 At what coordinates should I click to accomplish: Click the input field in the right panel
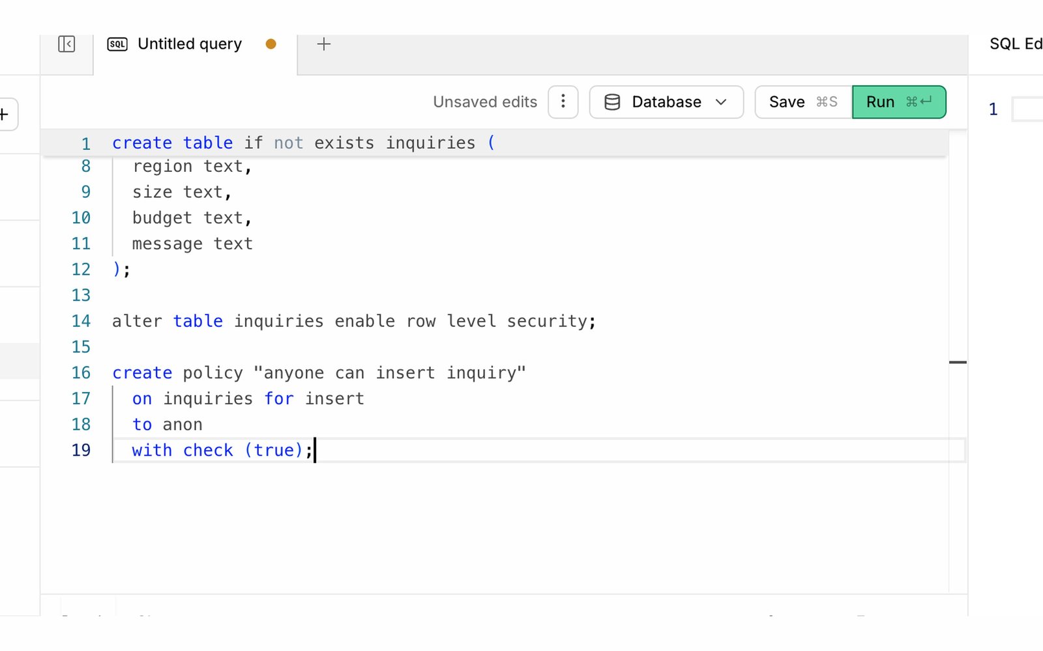pos(1027,109)
